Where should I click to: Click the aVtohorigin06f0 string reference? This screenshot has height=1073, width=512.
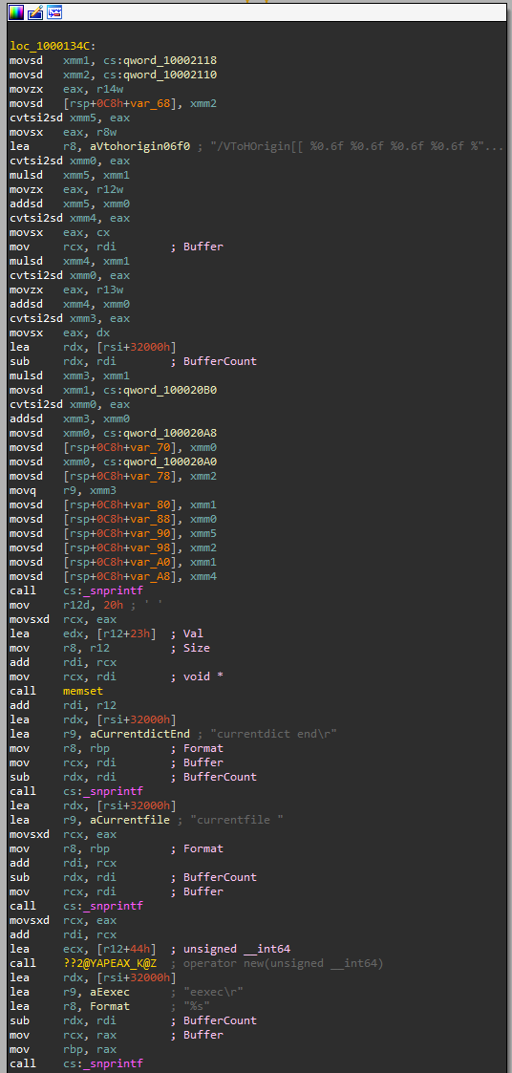139,147
